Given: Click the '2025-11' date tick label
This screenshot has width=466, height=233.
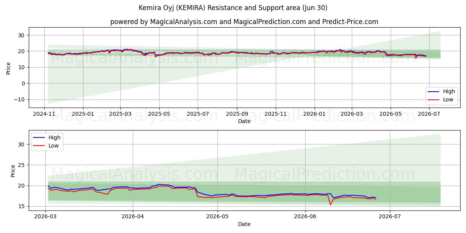Looking at the screenshot, I should pos(276,114).
